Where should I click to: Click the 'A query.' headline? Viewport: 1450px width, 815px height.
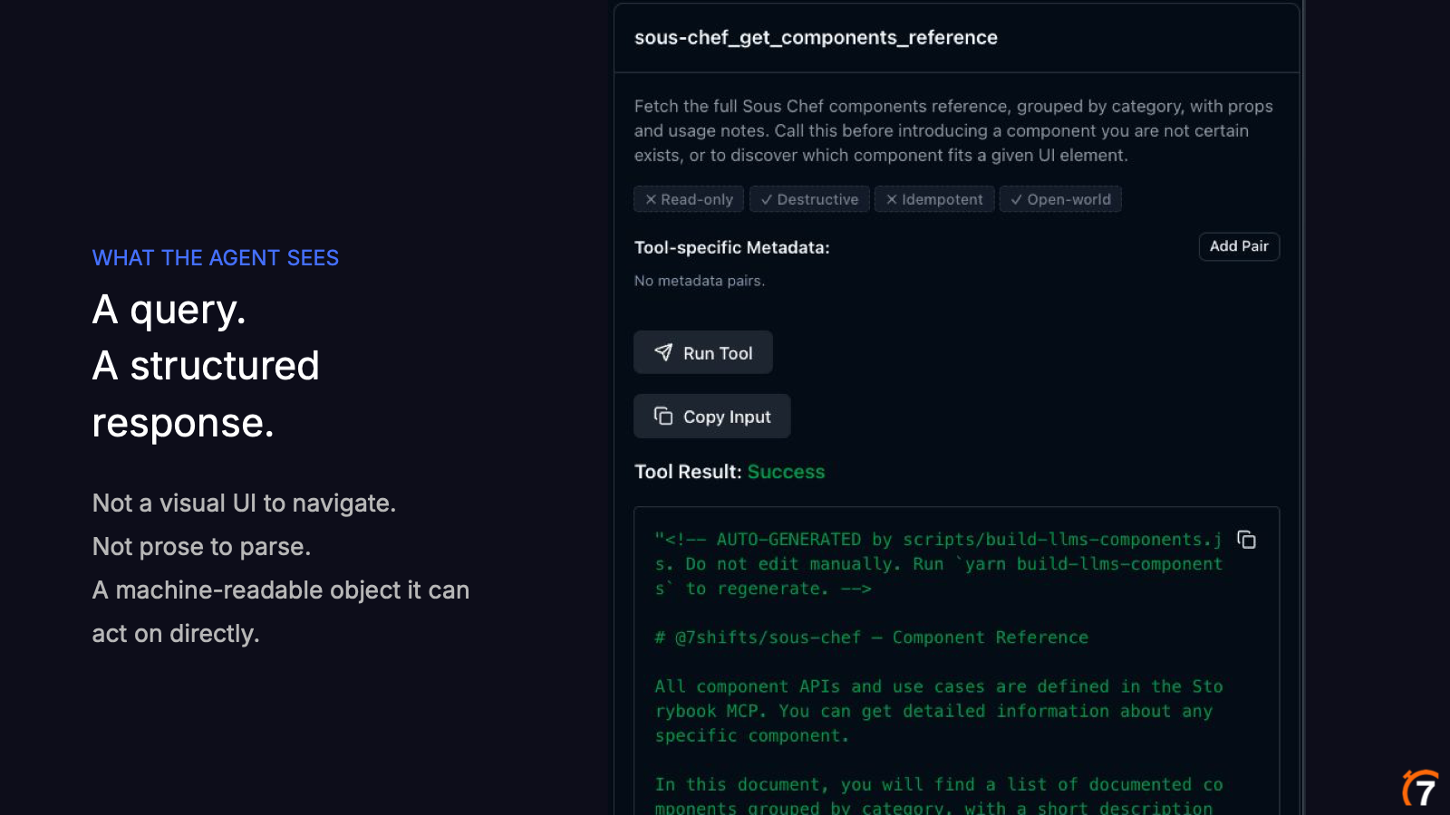tap(169, 310)
